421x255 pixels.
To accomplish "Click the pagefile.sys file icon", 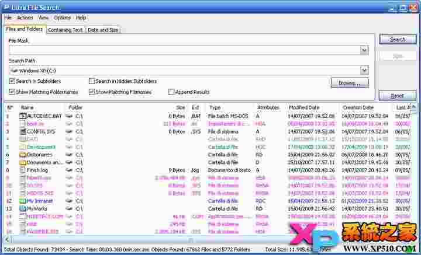I will pos(23,232).
